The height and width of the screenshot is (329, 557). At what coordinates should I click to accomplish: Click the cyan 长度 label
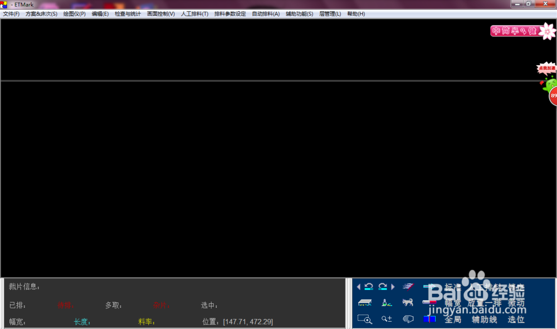[82, 322]
